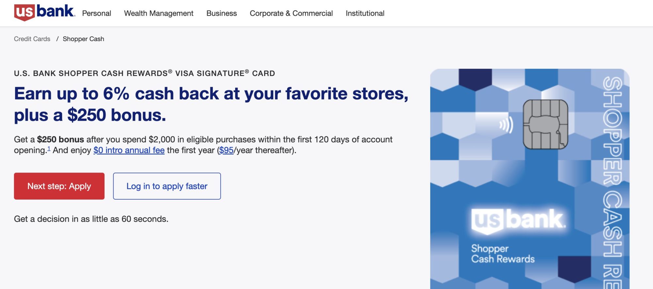Screen dimensions: 653x289
Task: Click the glowing usbank logo on card
Action: point(518,220)
